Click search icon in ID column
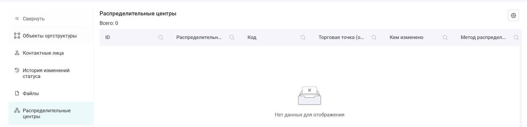The height and width of the screenshot is (127, 527). pos(161,37)
